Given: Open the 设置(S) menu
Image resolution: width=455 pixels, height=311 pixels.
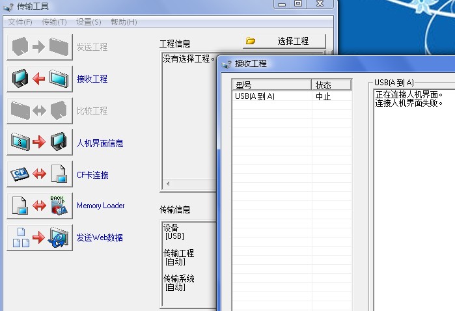Looking at the screenshot, I should [89, 22].
